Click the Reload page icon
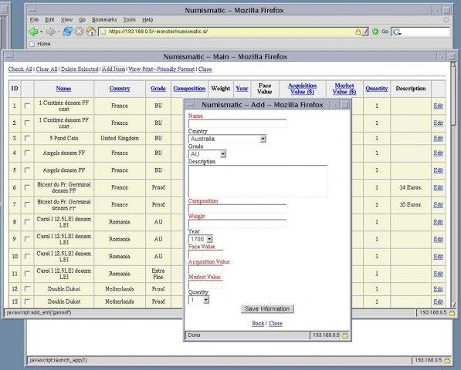 pyautogui.click(x=67, y=32)
